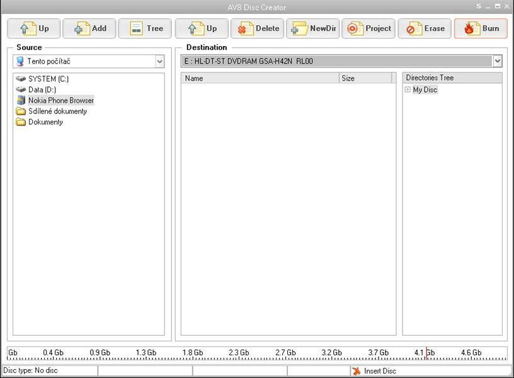Expand the My Disc tree node
The height and width of the screenshot is (378, 514).
pos(408,89)
